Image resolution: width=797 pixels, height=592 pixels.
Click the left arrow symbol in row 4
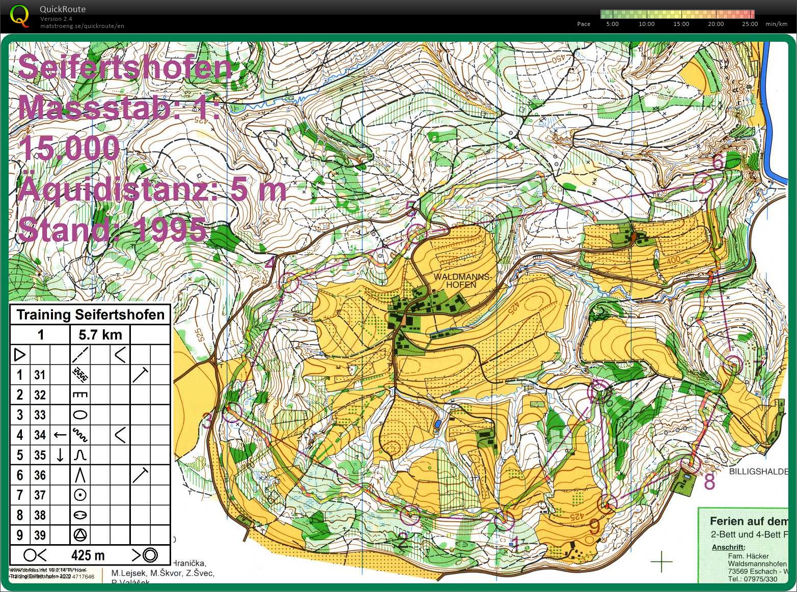[60, 435]
